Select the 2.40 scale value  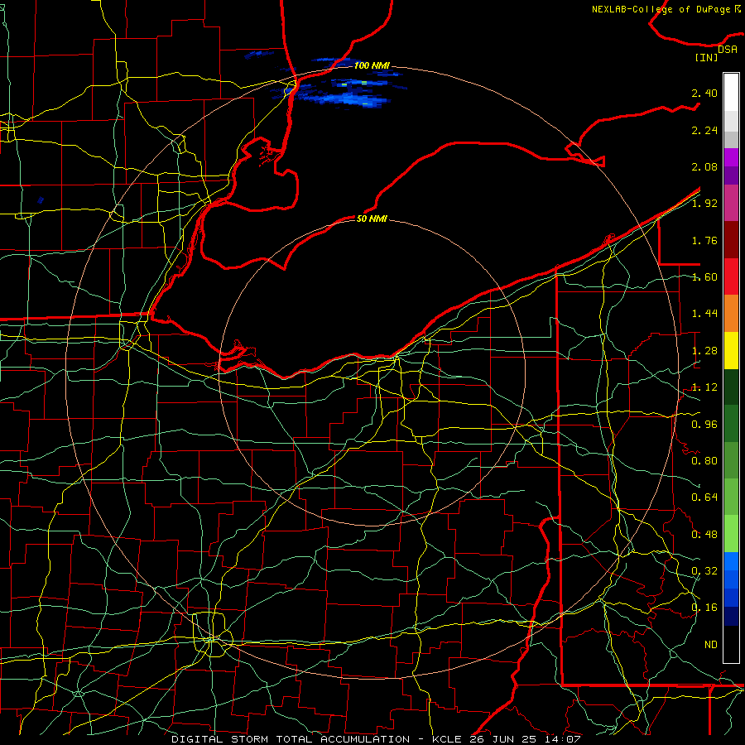704,93
